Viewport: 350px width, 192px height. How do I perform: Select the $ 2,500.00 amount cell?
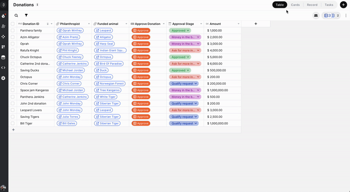[223, 117]
